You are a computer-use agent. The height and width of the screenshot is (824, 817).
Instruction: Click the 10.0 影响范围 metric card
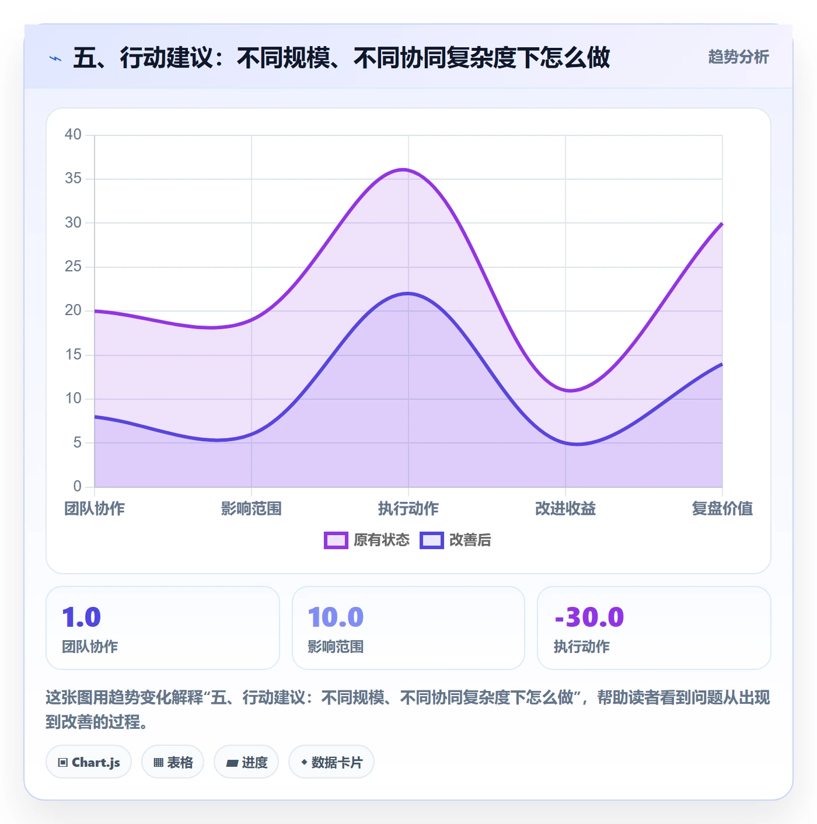(x=408, y=628)
